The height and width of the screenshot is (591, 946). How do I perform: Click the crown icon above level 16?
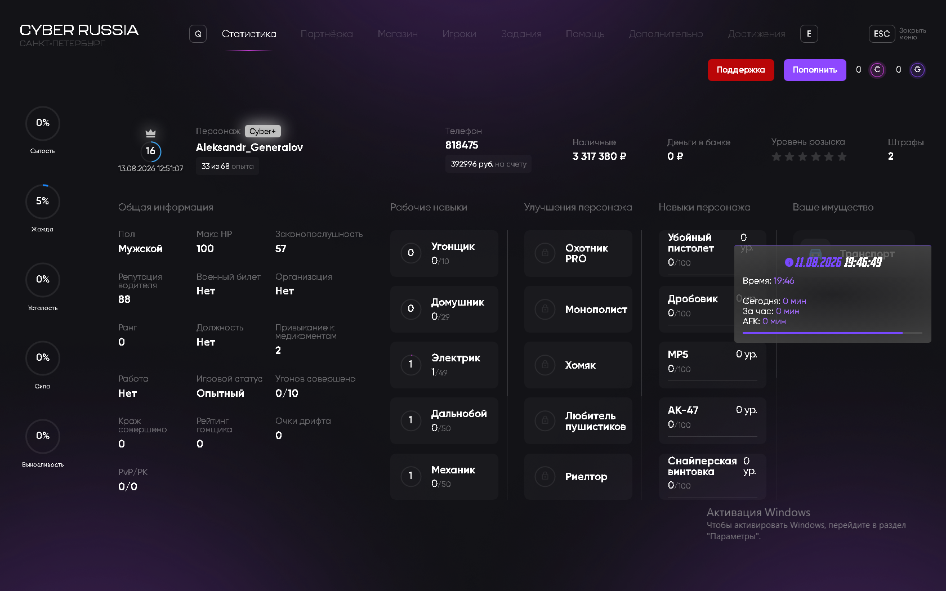tap(150, 133)
